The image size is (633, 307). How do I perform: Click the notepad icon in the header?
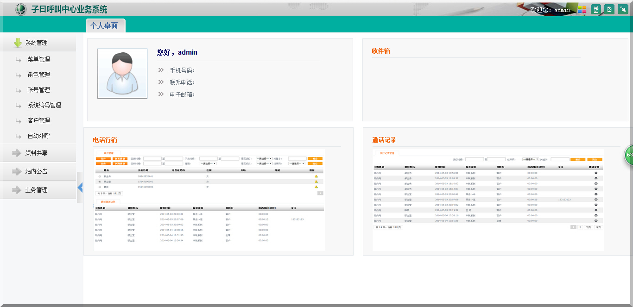tap(596, 10)
